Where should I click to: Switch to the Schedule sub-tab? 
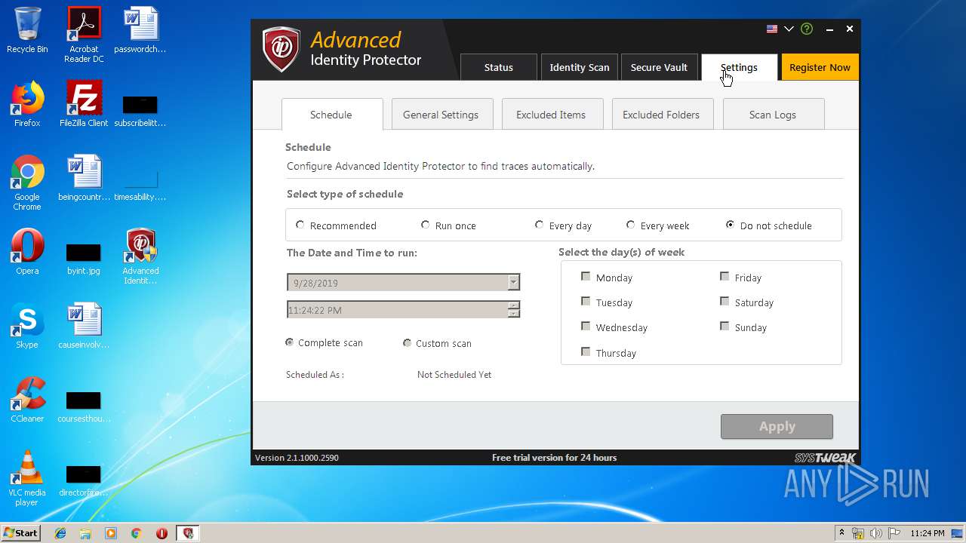331,115
